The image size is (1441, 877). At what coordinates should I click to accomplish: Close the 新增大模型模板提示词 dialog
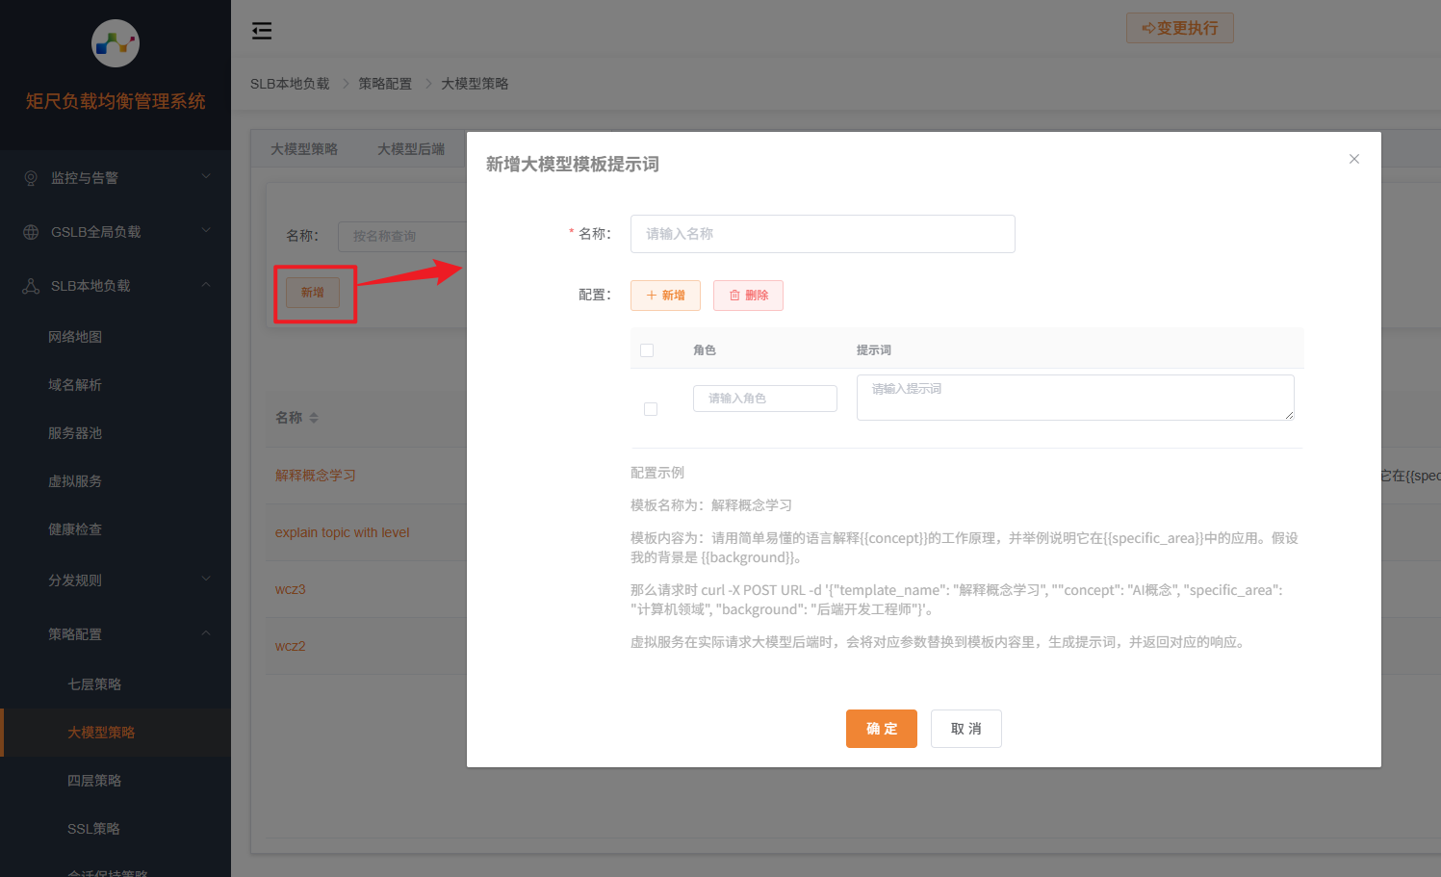pyautogui.click(x=1353, y=158)
